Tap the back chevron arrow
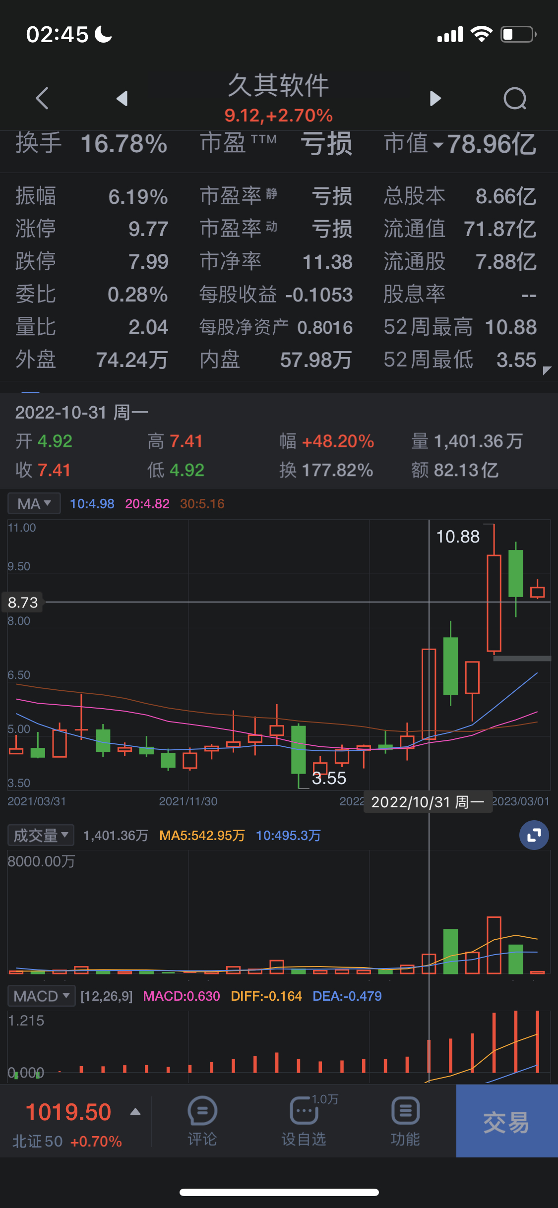 (x=42, y=98)
